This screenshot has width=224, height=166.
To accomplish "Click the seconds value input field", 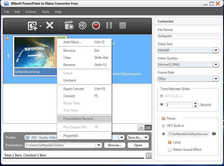I will [x=179, y=105].
